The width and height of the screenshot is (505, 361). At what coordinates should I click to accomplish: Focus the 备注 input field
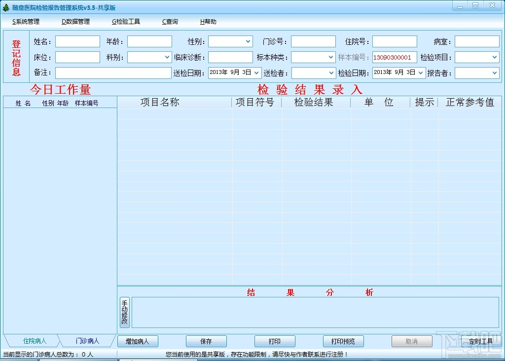click(113, 73)
